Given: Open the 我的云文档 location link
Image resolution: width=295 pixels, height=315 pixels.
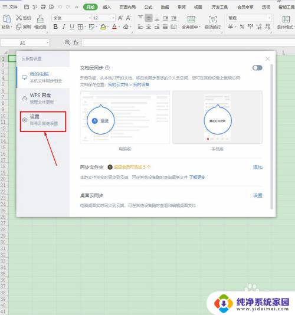Looking at the screenshot, I should (x=118, y=84).
